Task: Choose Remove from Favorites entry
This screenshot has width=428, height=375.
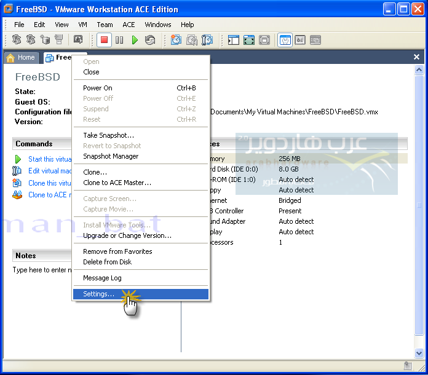Action: click(141, 251)
